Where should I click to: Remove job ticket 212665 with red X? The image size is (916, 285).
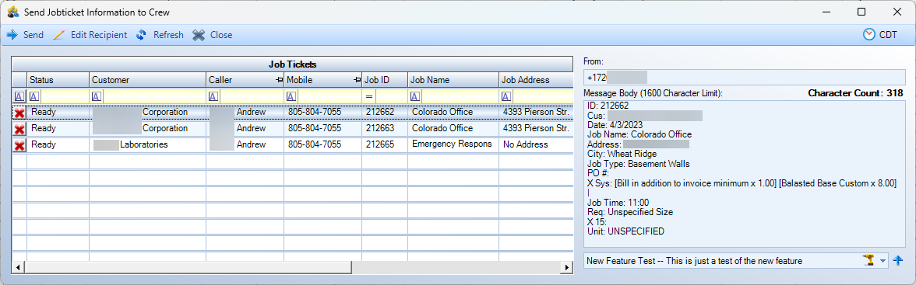pos(19,145)
